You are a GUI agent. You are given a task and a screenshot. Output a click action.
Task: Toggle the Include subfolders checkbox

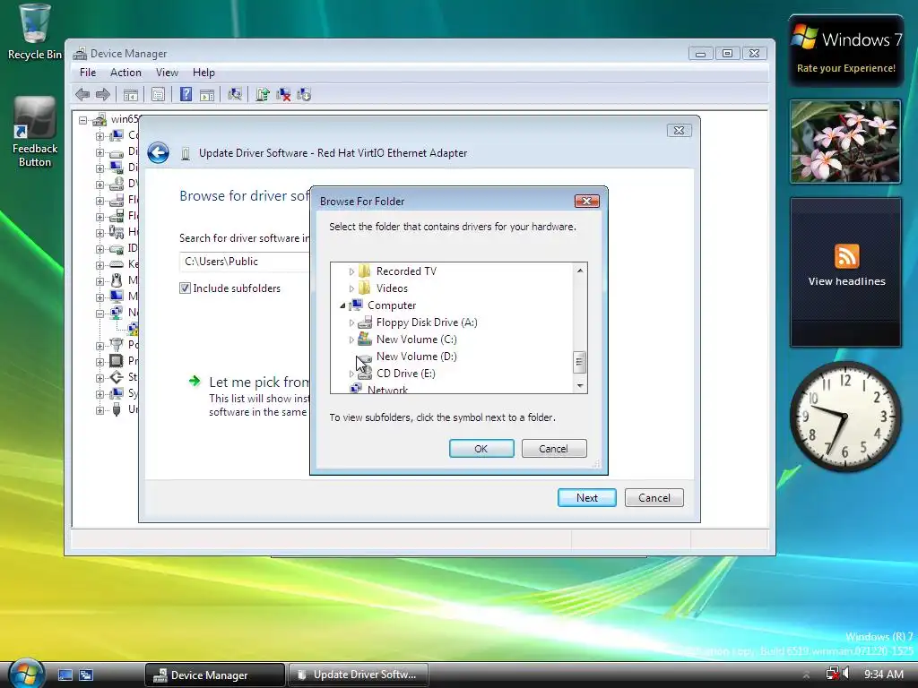coord(185,288)
